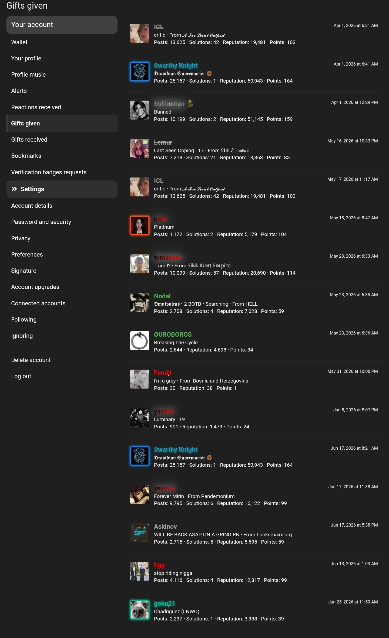Image resolution: width=389 pixels, height=638 pixels.
Task: Select Gifts given in sidebar
Action: pos(62,124)
